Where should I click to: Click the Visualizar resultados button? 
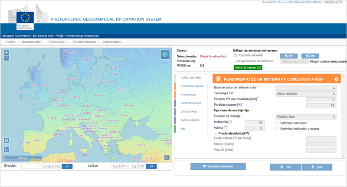pyautogui.click(x=218, y=166)
